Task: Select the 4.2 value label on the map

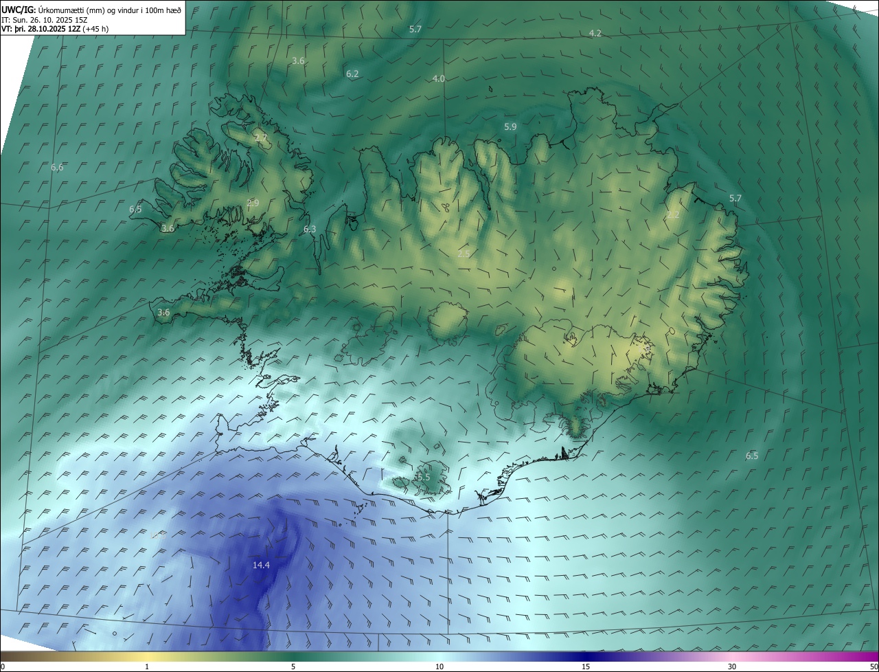Action: 595,33
